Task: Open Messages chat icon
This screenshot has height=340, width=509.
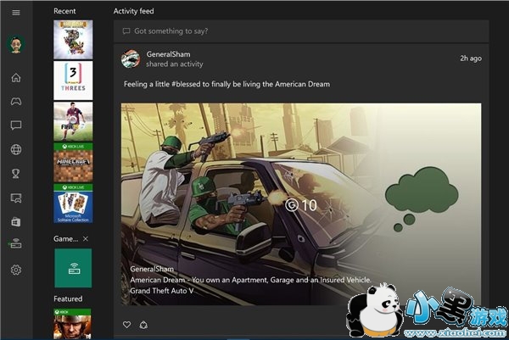Action: click(16, 125)
